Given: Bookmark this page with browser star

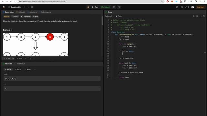Looking at the screenshot, I should [x=162, y=1].
